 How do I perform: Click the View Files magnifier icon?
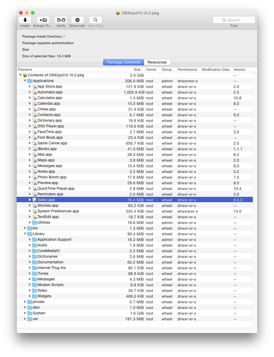[96, 20]
